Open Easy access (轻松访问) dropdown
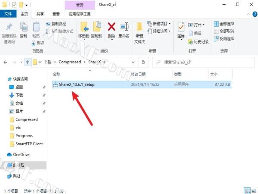 pos(159,31)
